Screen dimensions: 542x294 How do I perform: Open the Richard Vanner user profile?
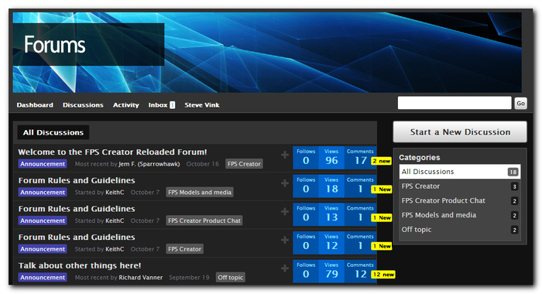tap(141, 278)
